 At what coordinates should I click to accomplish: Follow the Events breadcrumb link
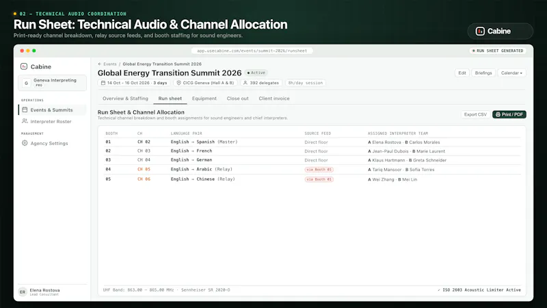pos(110,64)
